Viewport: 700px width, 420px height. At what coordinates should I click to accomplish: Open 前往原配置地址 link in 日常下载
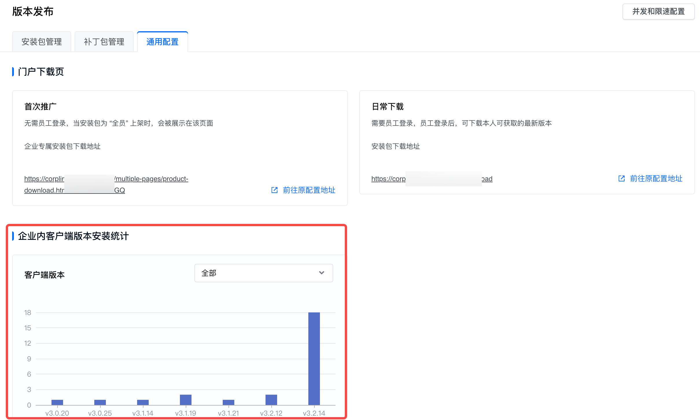point(656,178)
